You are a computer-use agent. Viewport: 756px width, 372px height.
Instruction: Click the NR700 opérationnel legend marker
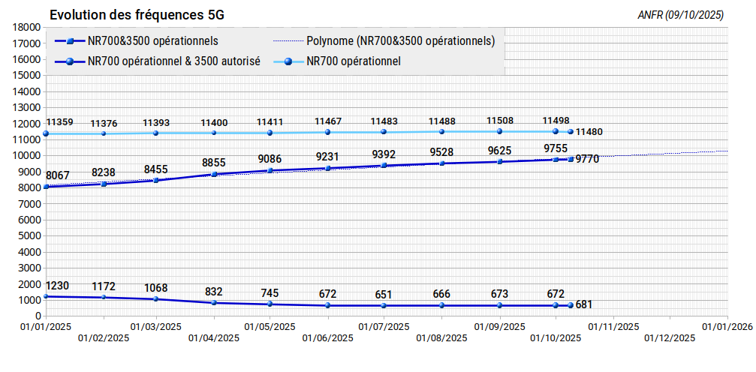pyautogui.click(x=288, y=61)
